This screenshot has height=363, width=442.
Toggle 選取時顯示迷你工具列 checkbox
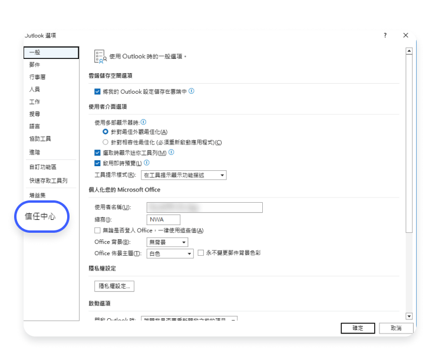point(97,153)
